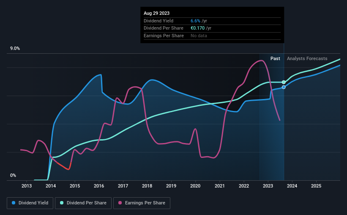This screenshot has height=215, width=347.
Task: Click the teal Dividend Per Share legend dot
Action: point(62,203)
